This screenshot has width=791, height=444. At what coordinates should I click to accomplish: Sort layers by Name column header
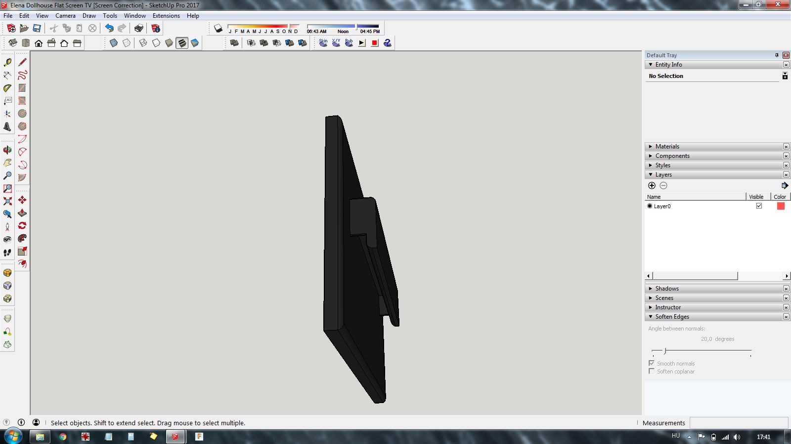point(695,196)
